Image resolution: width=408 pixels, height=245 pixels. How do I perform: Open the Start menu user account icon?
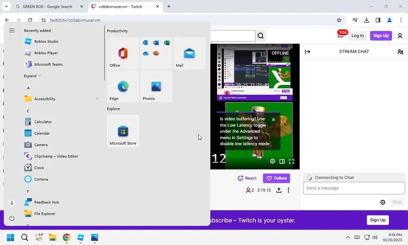pos(12,203)
